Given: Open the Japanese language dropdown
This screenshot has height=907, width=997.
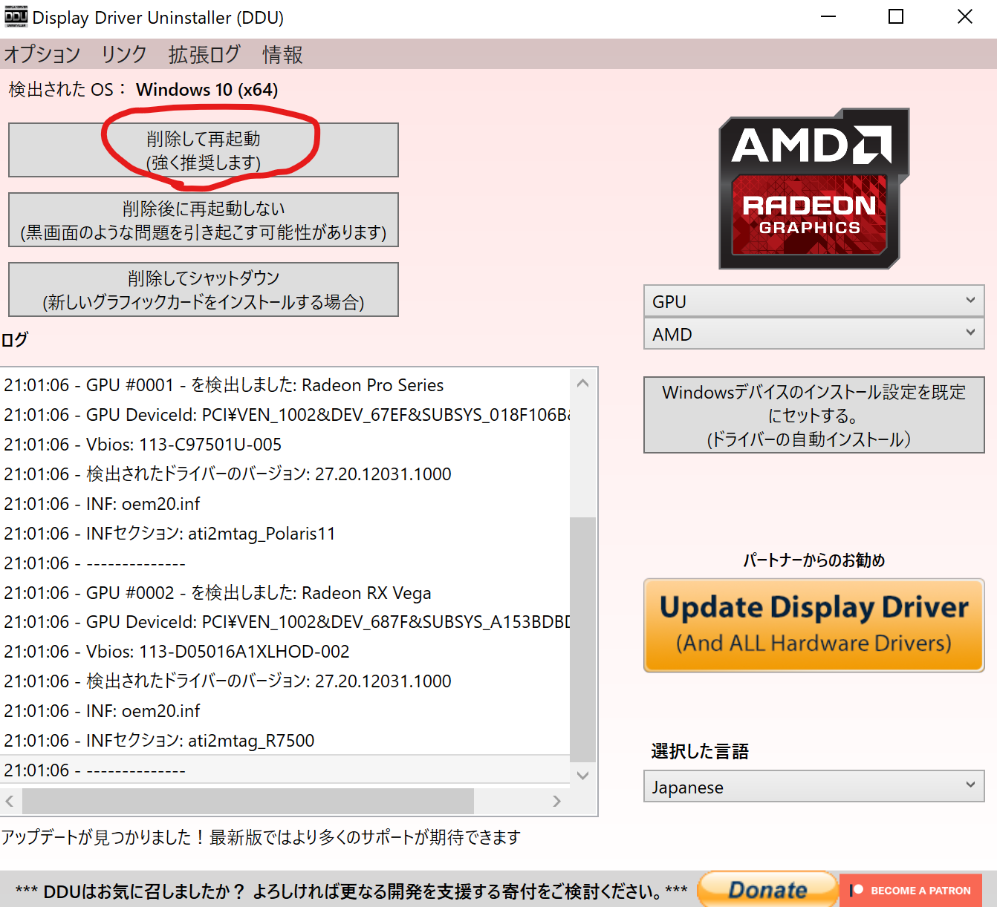Looking at the screenshot, I should click(x=813, y=787).
